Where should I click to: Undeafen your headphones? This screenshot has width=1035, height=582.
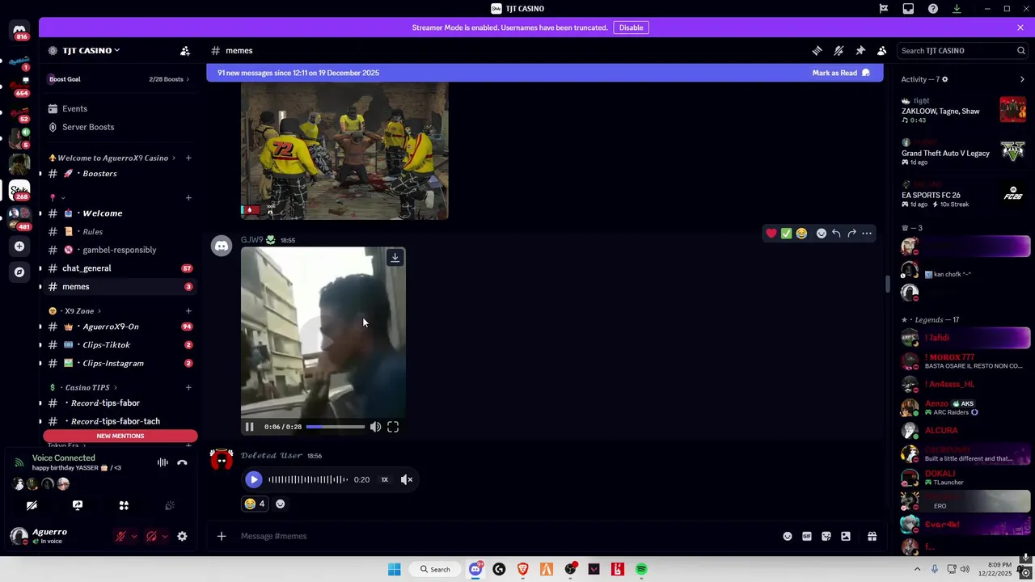[x=151, y=536]
